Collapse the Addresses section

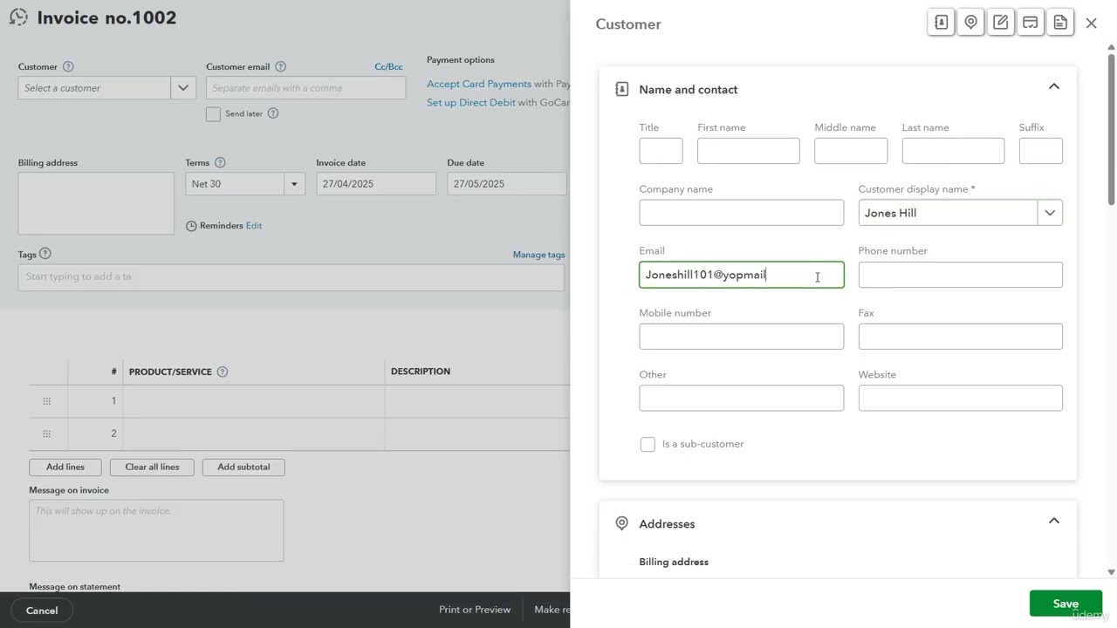[x=1054, y=521]
